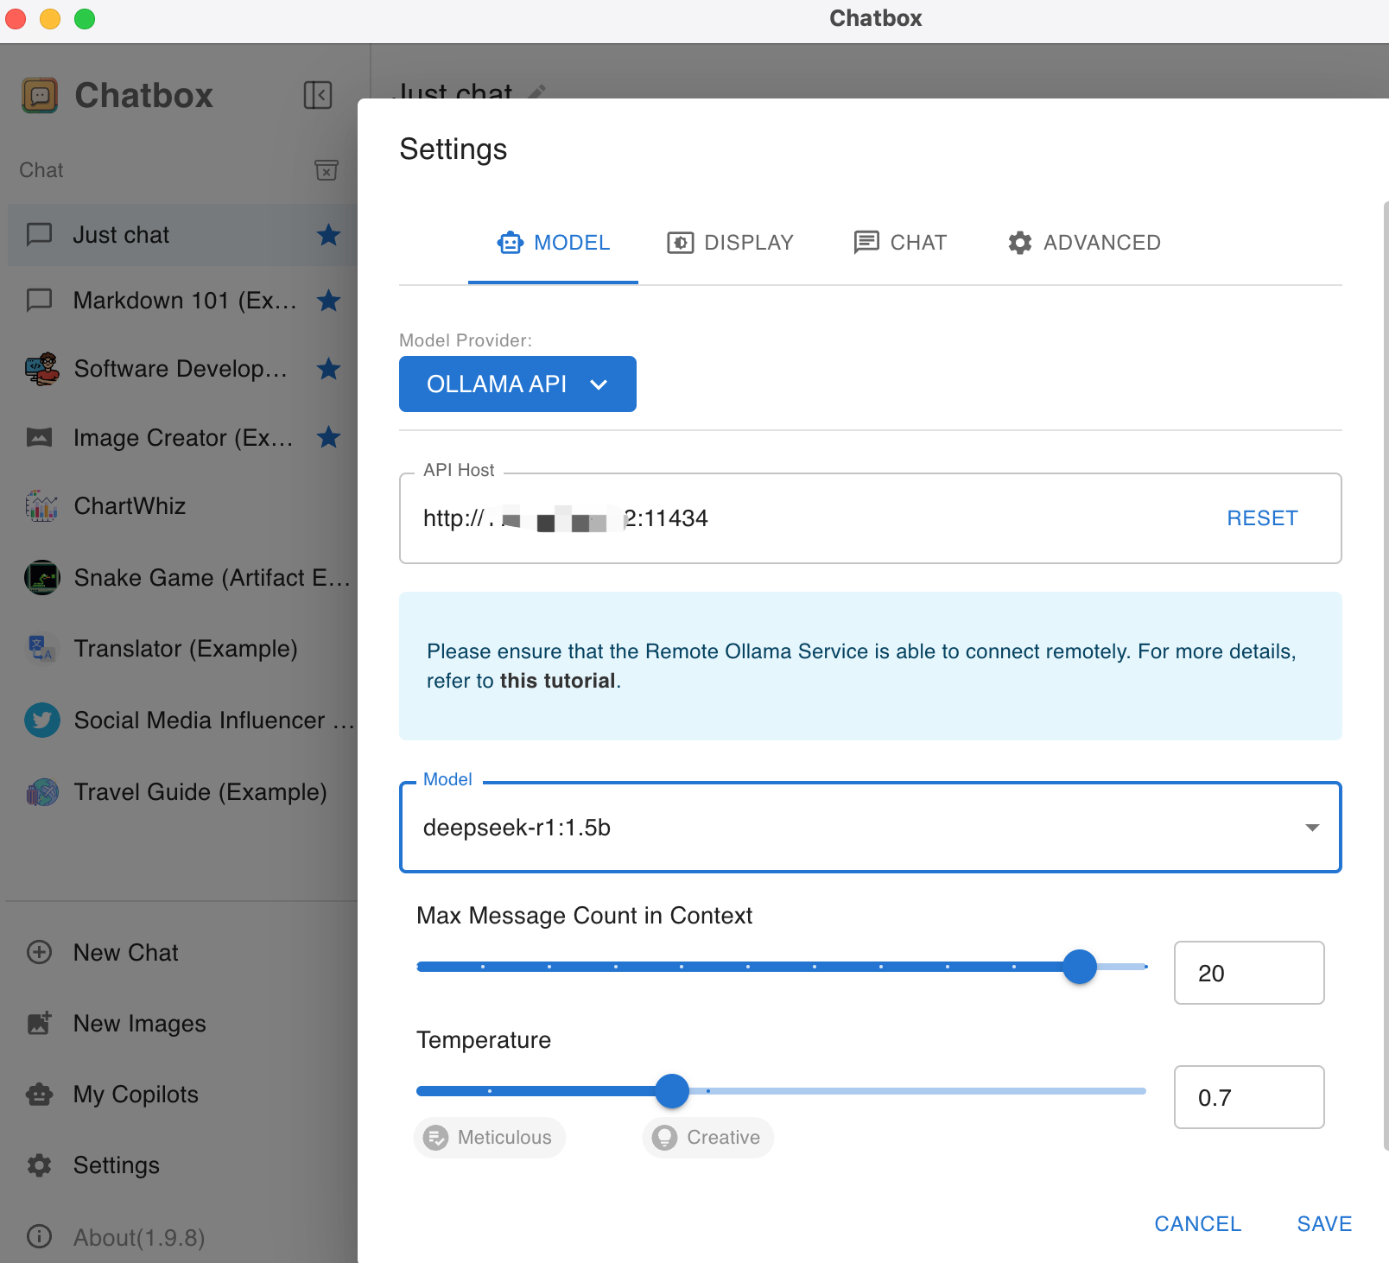
Task: Collapse the sidebar with the panel icon
Action: coord(318,95)
